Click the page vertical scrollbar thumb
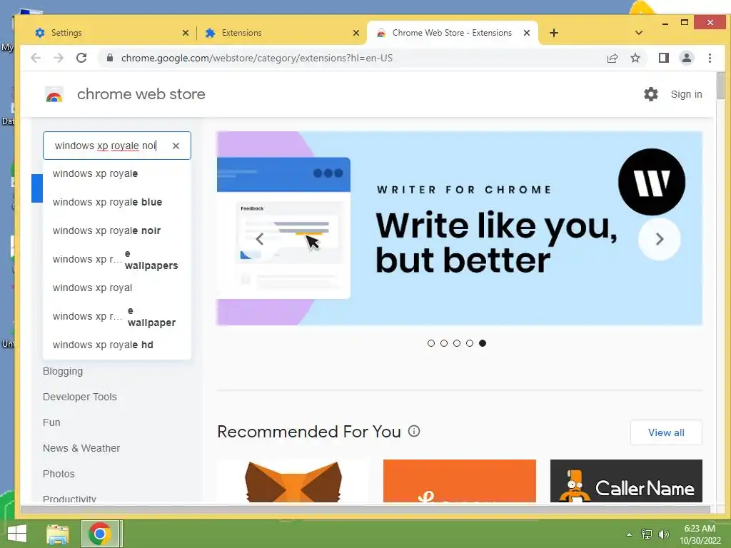 coord(721,86)
